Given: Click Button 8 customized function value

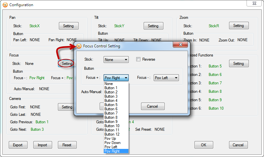Looking at the screenshot, I should 215,91.
